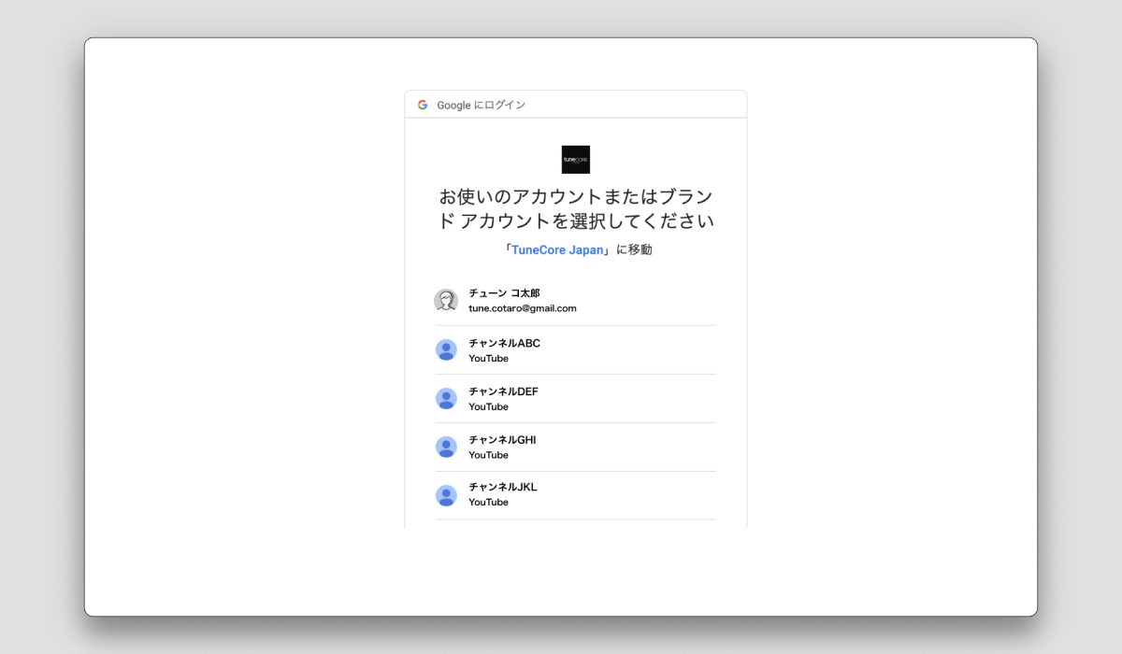Image resolution: width=1122 pixels, height=654 pixels.
Task: Click YouTube label under チャンネルJKL
Action: [488, 503]
